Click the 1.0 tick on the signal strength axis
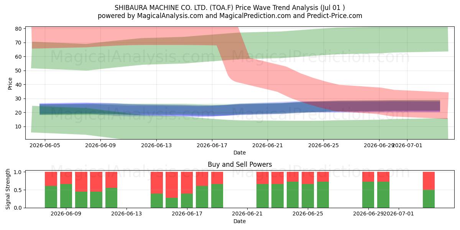 pyautogui.click(x=18, y=172)
